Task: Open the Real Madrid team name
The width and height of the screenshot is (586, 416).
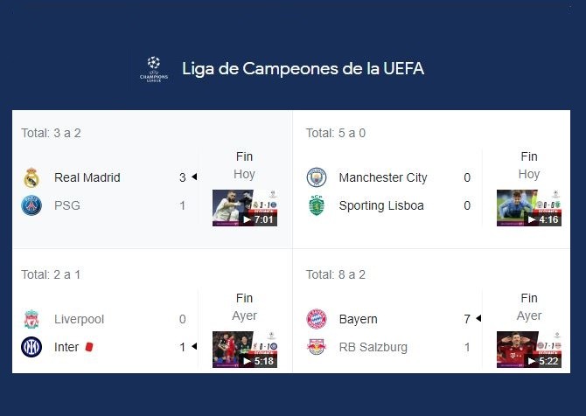Action: (x=87, y=177)
